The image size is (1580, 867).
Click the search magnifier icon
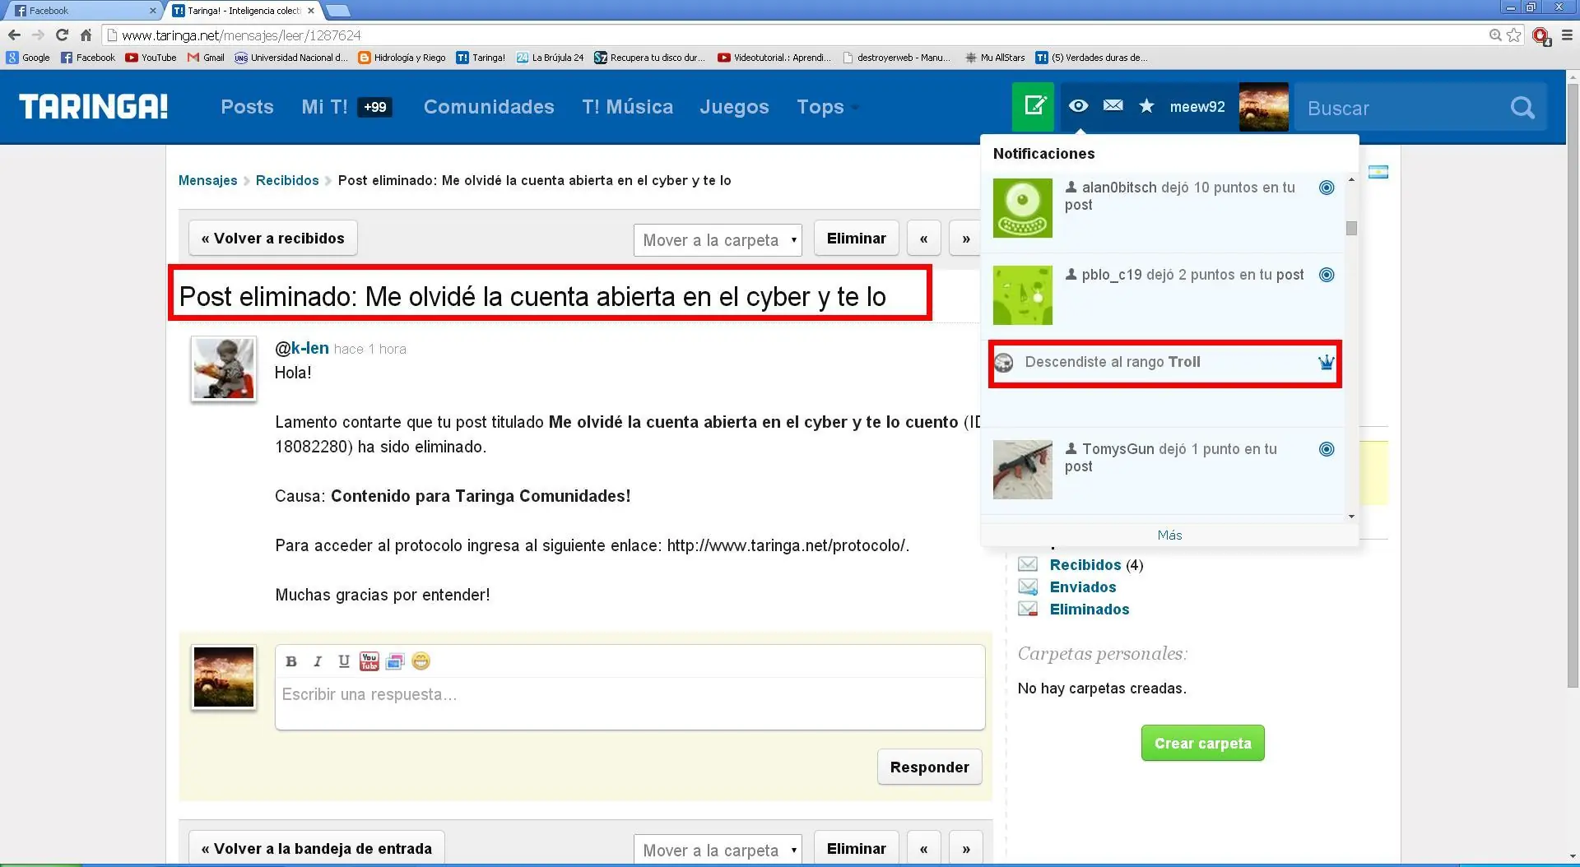1522,107
